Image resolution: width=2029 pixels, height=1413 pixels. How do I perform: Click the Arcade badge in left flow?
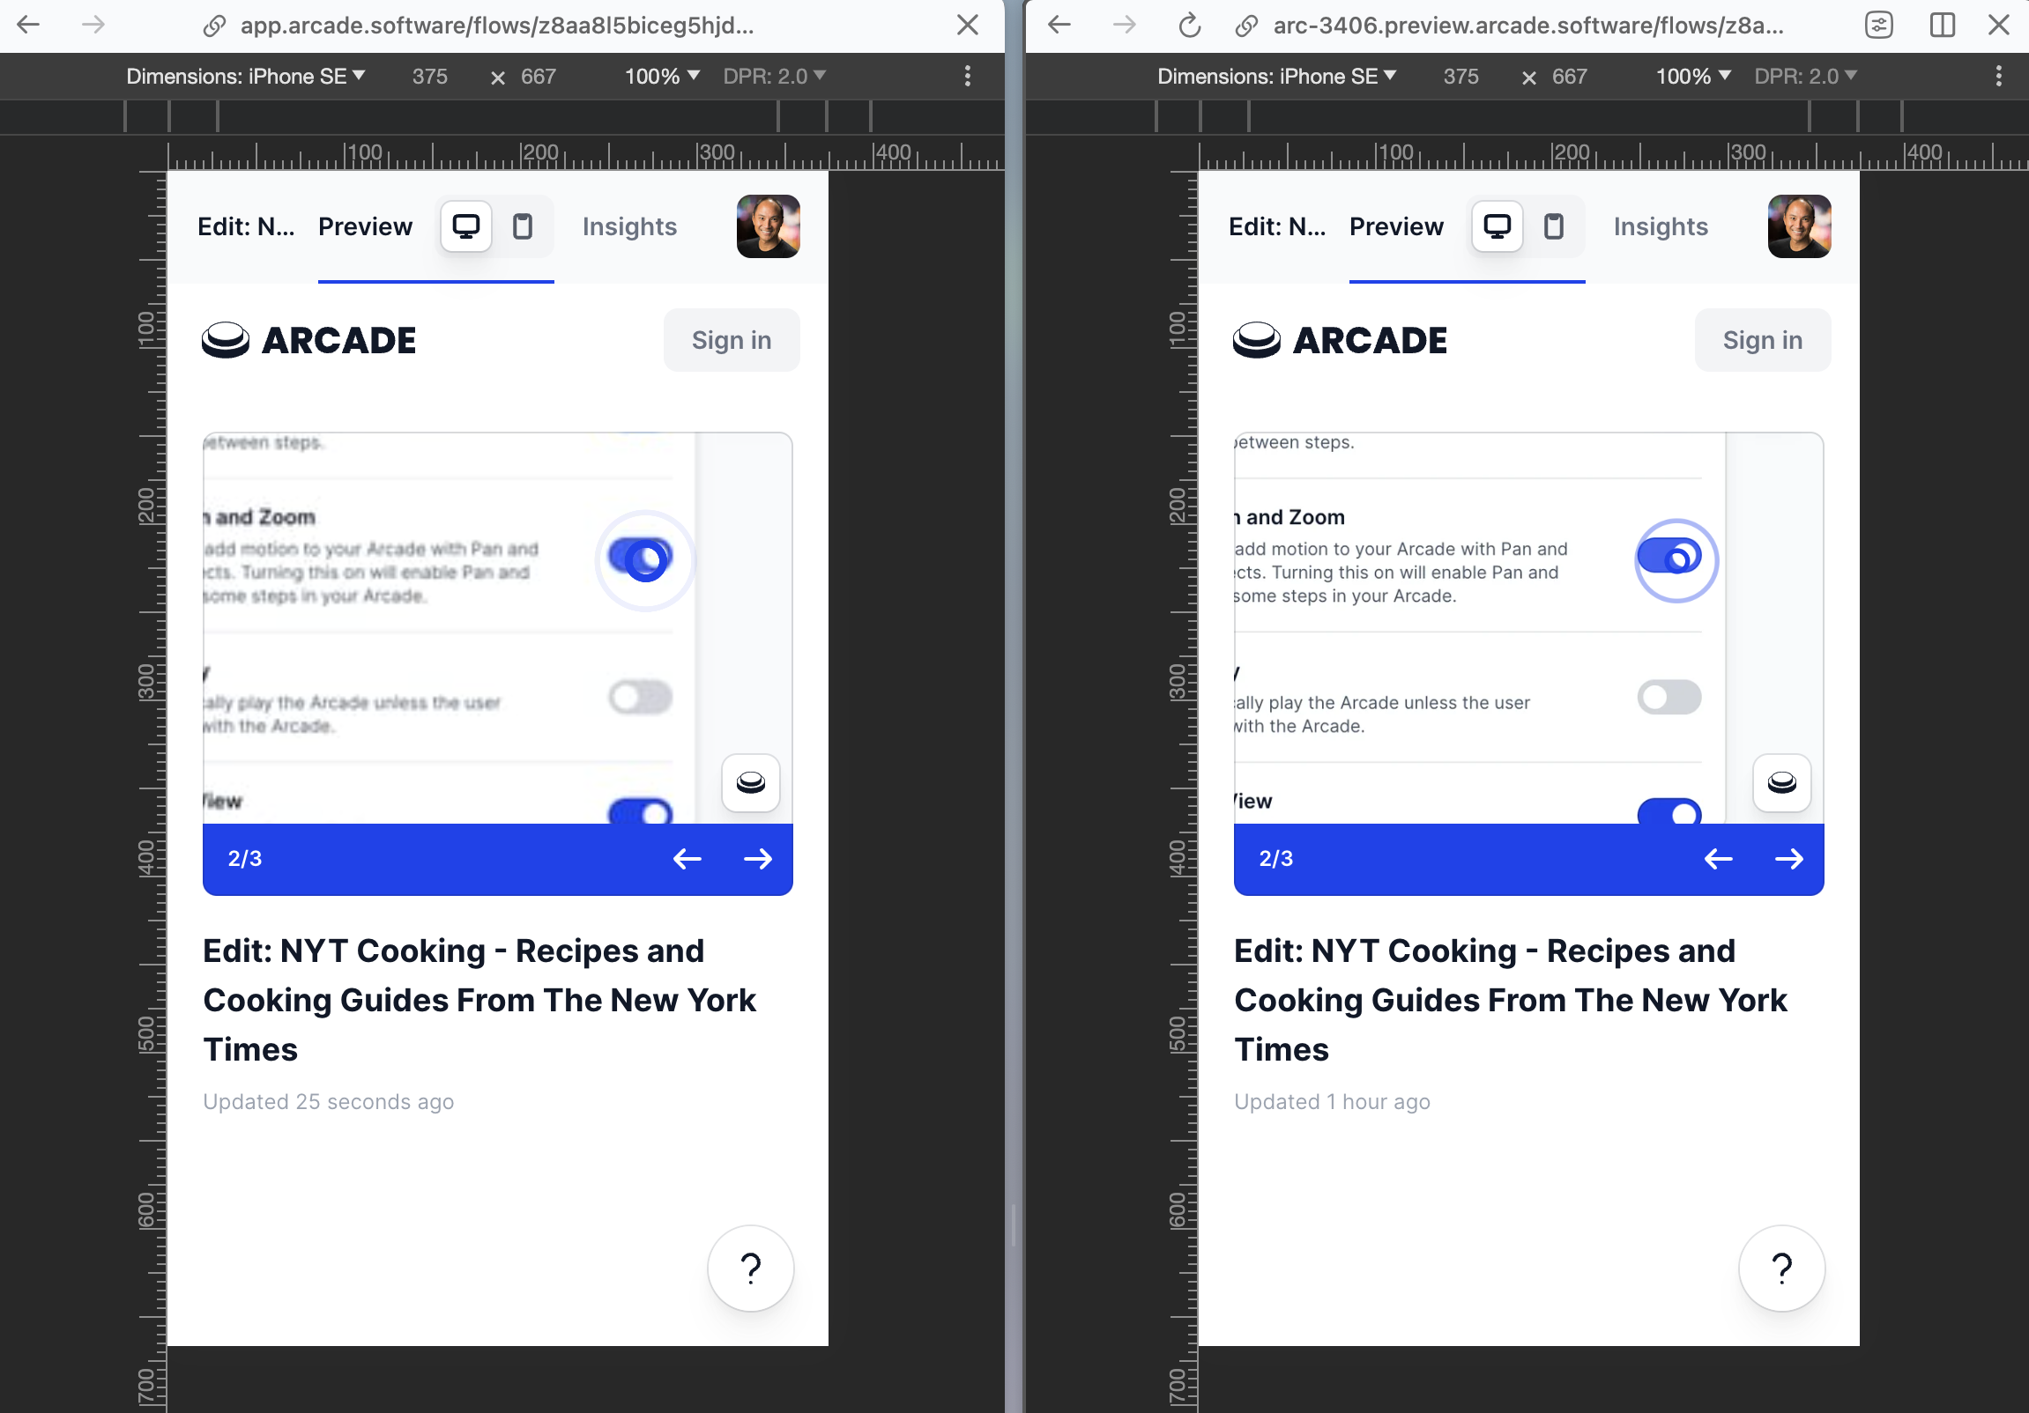(x=751, y=782)
